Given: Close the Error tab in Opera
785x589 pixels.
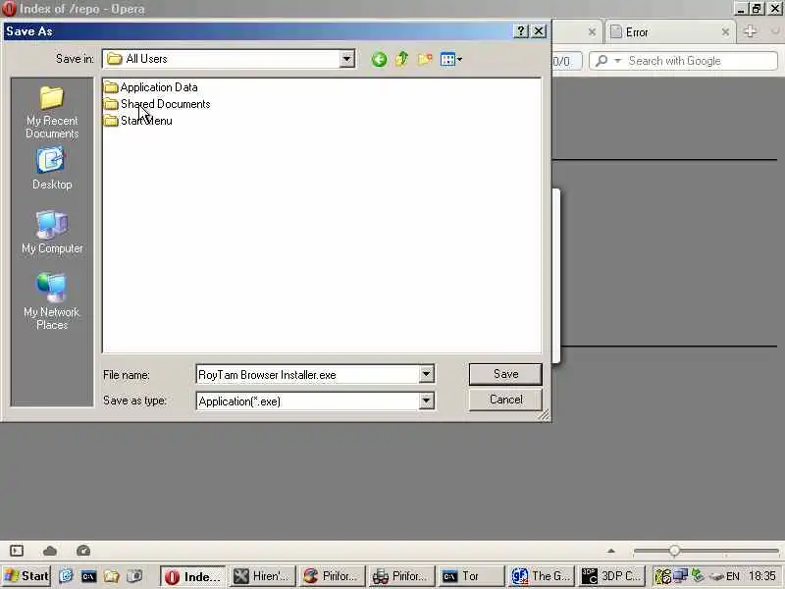Looking at the screenshot, I should point(725,32).
